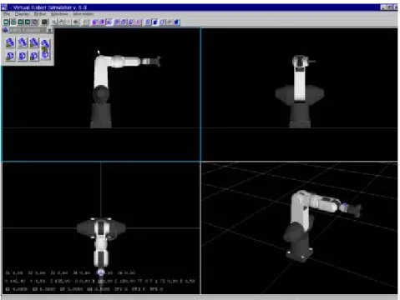The height and width of the screenshot is (300, 400).
Task: Click the pressed-in third purple toolbar icon
Action: (x=109, y=22)
